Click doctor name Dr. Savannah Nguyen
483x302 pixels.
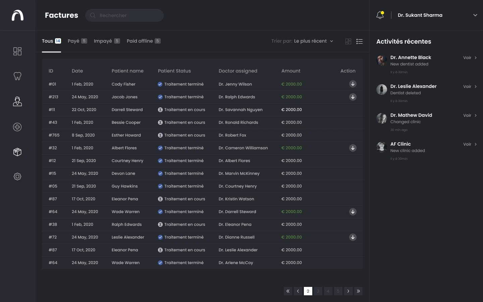(240, 110)
